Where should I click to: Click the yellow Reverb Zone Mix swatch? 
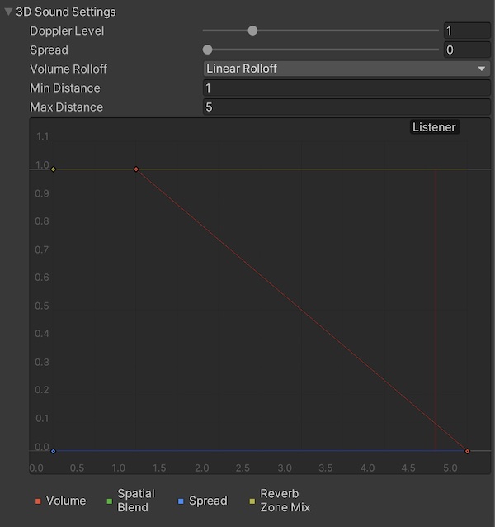click(x=252, y=501)
